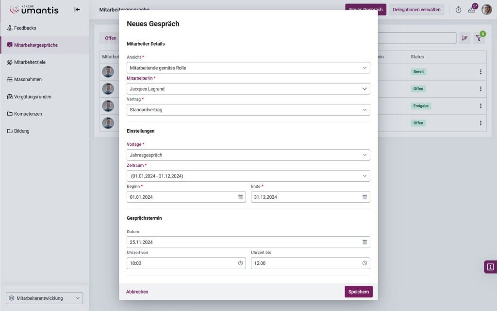Screen dimensions: 497x311
Task: Collapse the sidebar with arrow icon
Action: (x=77, y=9)
